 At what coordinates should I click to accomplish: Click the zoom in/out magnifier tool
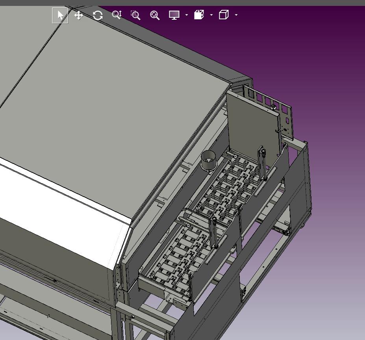pos(117,15)
